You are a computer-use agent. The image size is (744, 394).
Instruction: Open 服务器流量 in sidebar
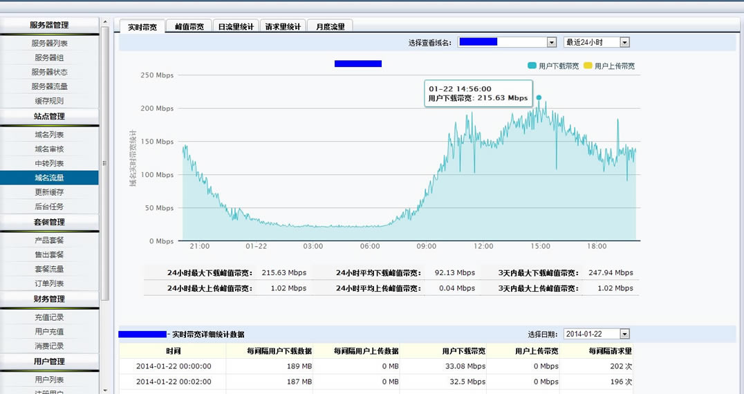pos(49,86)
